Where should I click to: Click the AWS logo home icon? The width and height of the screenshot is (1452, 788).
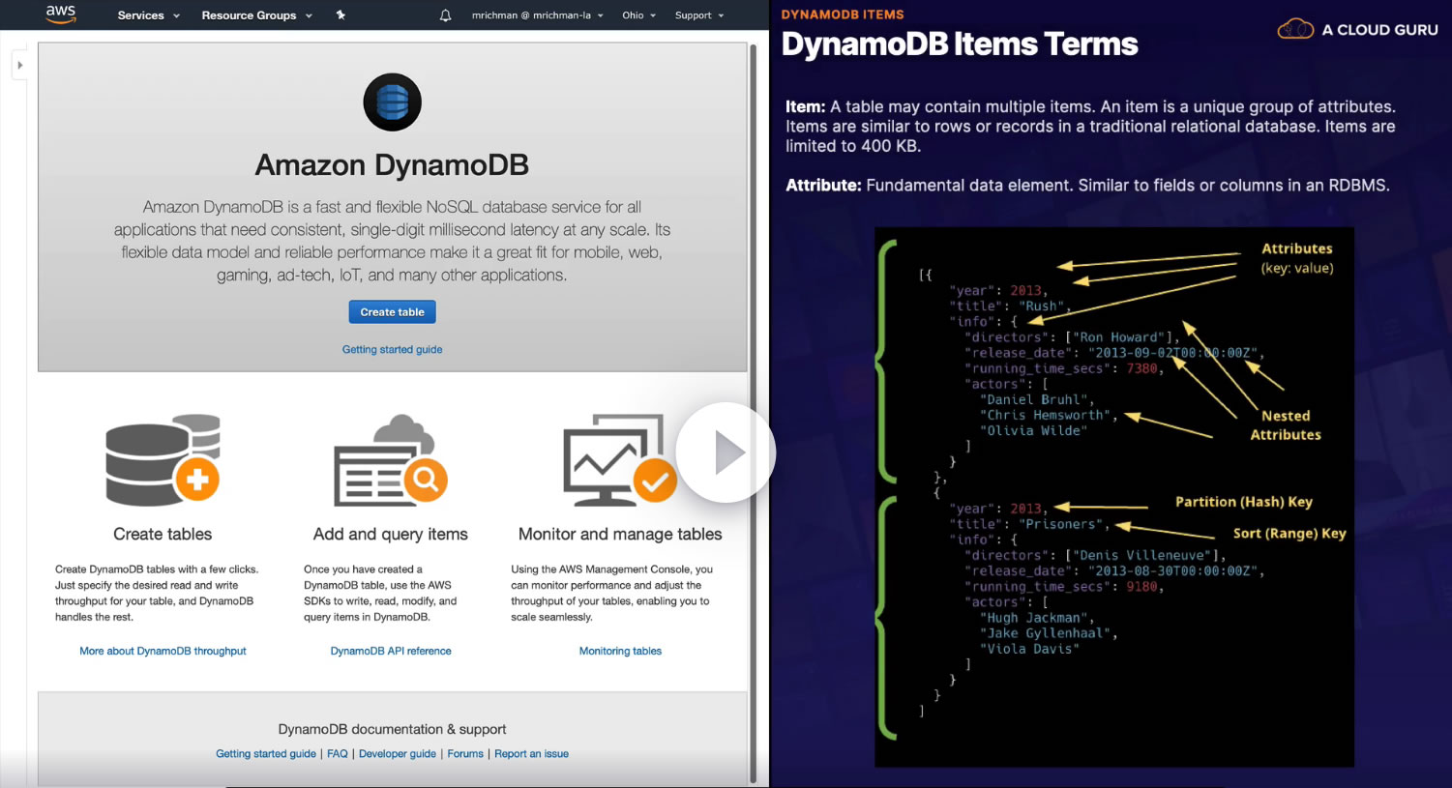pyautogui.click(x=60, y=15)
